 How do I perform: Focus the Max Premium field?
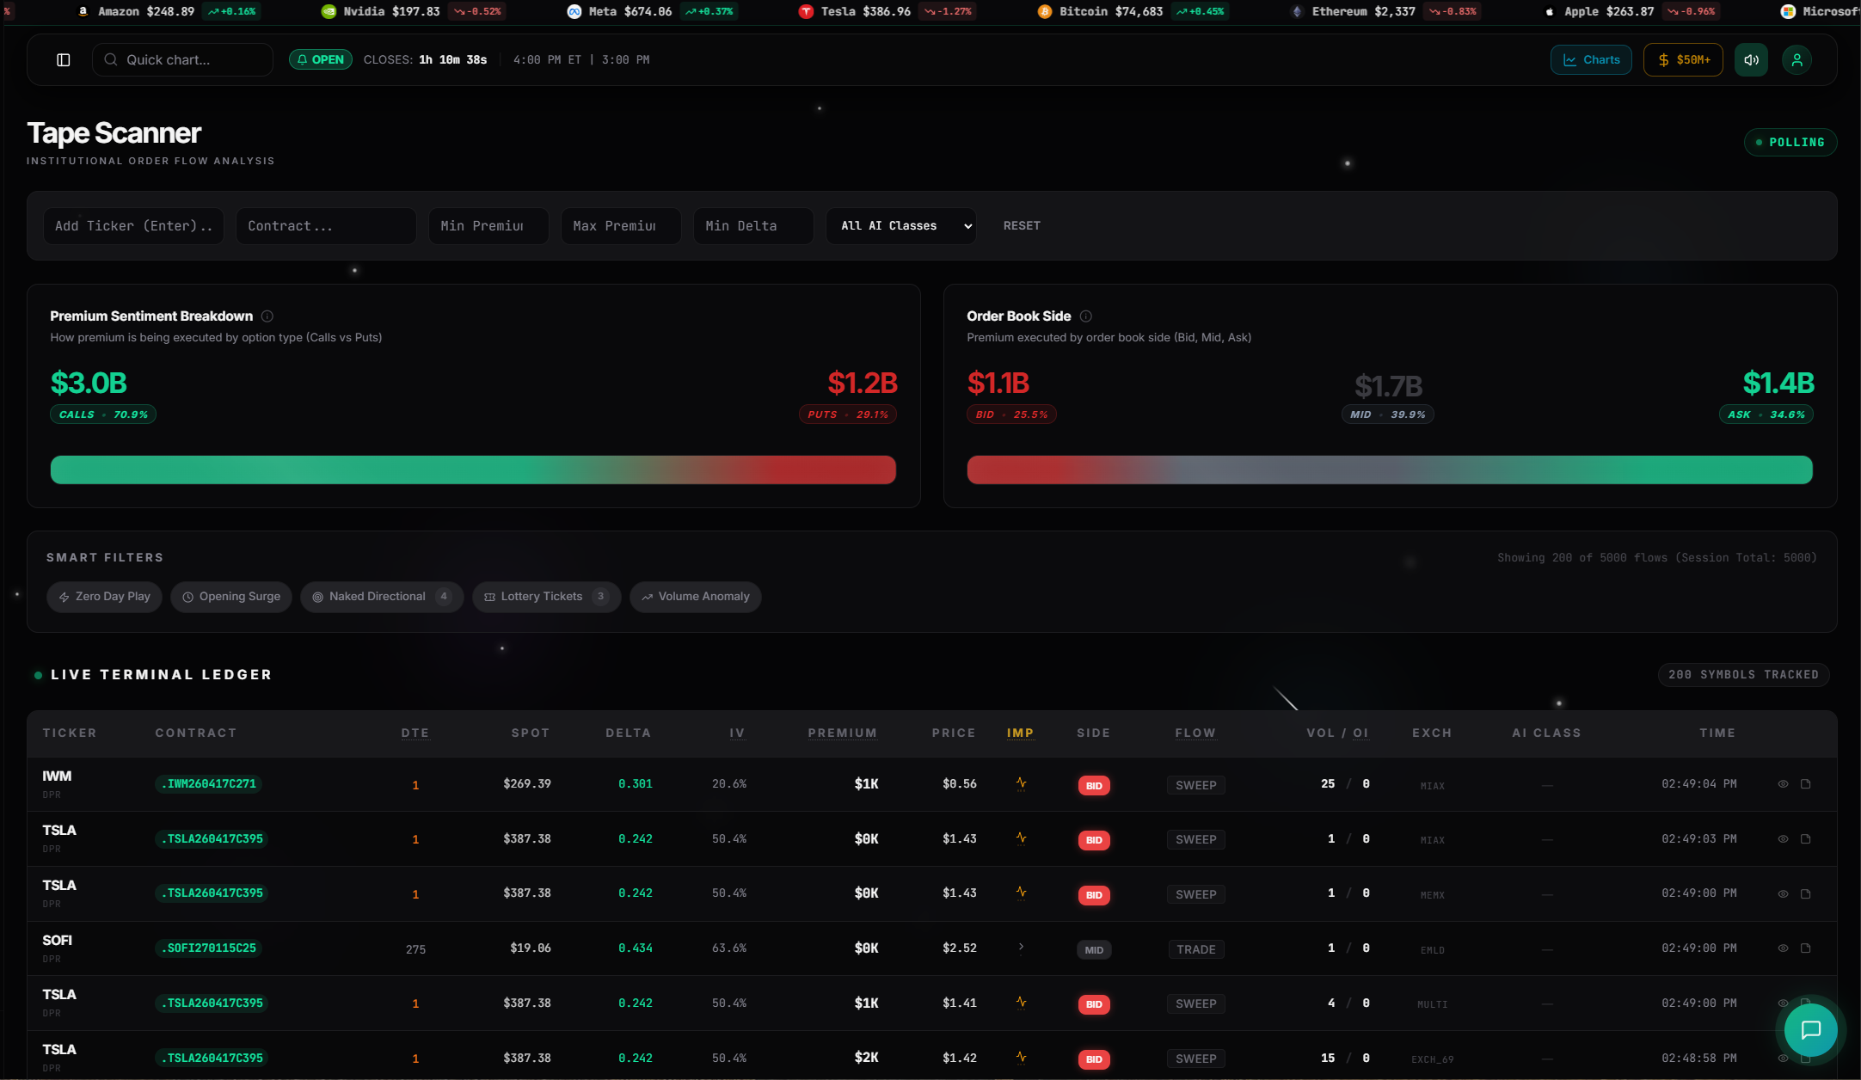tap(621, 225)
